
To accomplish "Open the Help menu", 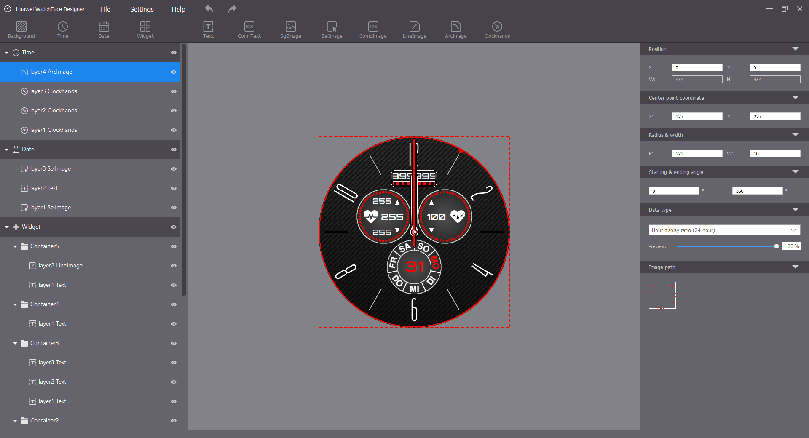I will 178,9.
